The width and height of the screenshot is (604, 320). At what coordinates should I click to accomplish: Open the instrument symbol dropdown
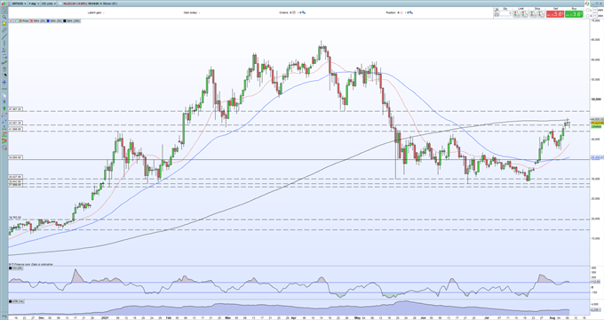click(x=20, y=4)
